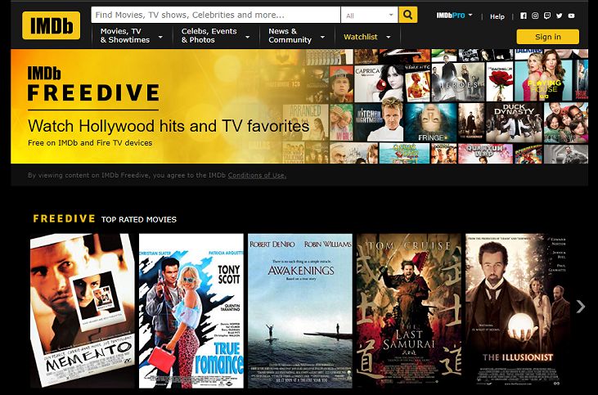
Task: Open IMDb's Twitch icon
Action: point(547,16)
